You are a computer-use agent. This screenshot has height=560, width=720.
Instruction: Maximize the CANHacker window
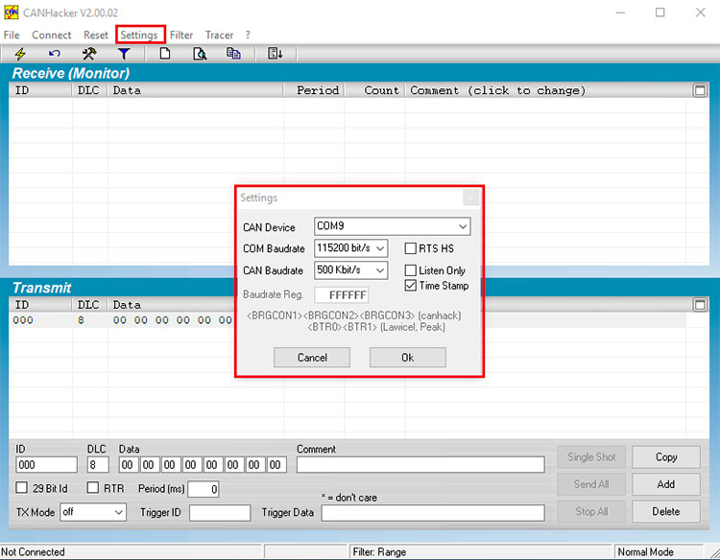[660, 12]
